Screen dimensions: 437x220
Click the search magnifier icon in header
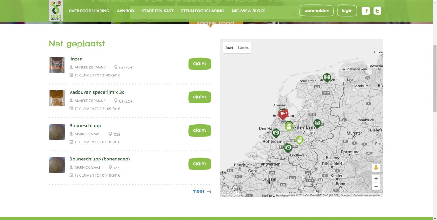(293, 13)
